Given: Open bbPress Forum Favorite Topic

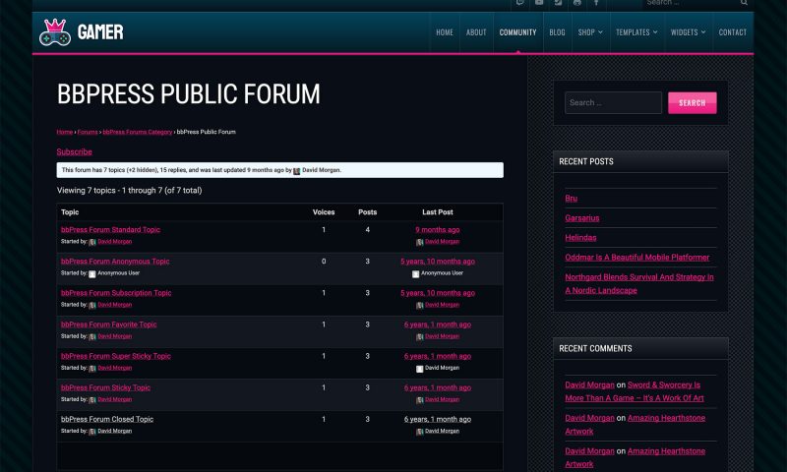Looking at the screenshot, I should pos(108,324).
